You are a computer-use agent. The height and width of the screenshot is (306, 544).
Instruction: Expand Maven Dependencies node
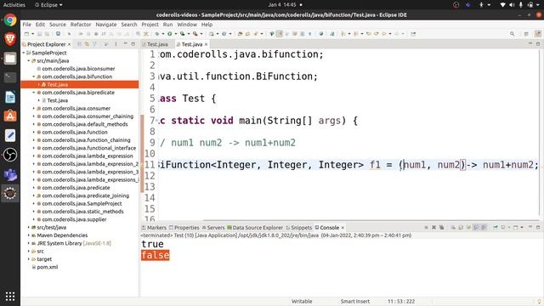pyautogui.click(x=29, y=235)
